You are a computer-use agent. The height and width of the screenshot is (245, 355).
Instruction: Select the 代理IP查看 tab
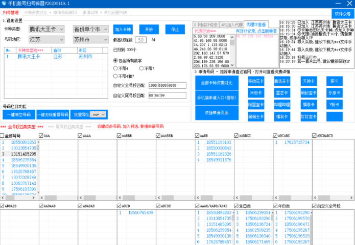pyautogui.click(x=256, y=24)
